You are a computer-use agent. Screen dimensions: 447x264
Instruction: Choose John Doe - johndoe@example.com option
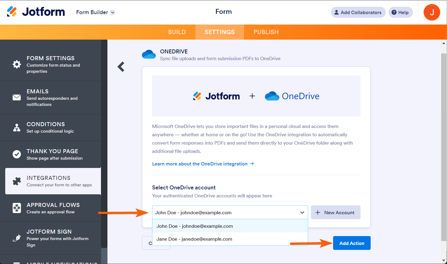(230, 226)
